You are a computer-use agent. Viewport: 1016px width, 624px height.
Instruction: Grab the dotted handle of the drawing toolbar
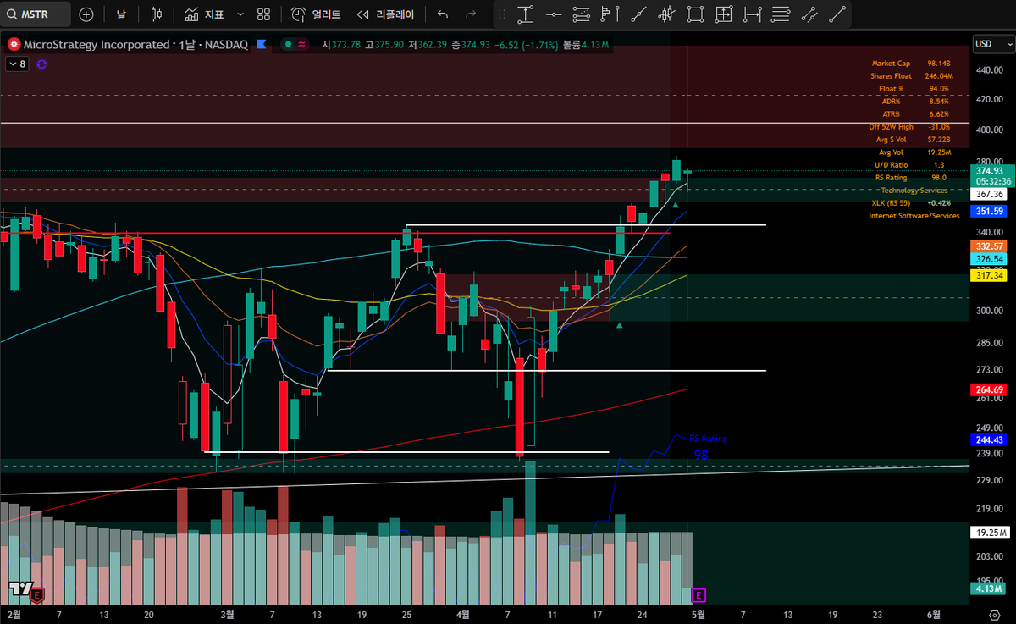(500, 14)
